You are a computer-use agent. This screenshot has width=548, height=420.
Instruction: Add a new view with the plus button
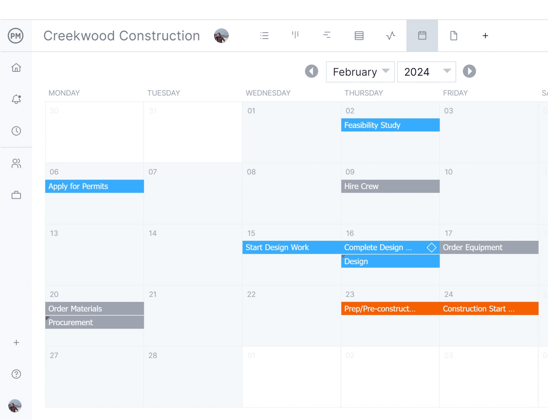pyautogui.click(x=485, y=36)
